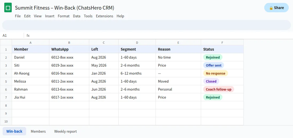Select row 8 header number
The height and width of the screenshot is (138, 293).
6,105
